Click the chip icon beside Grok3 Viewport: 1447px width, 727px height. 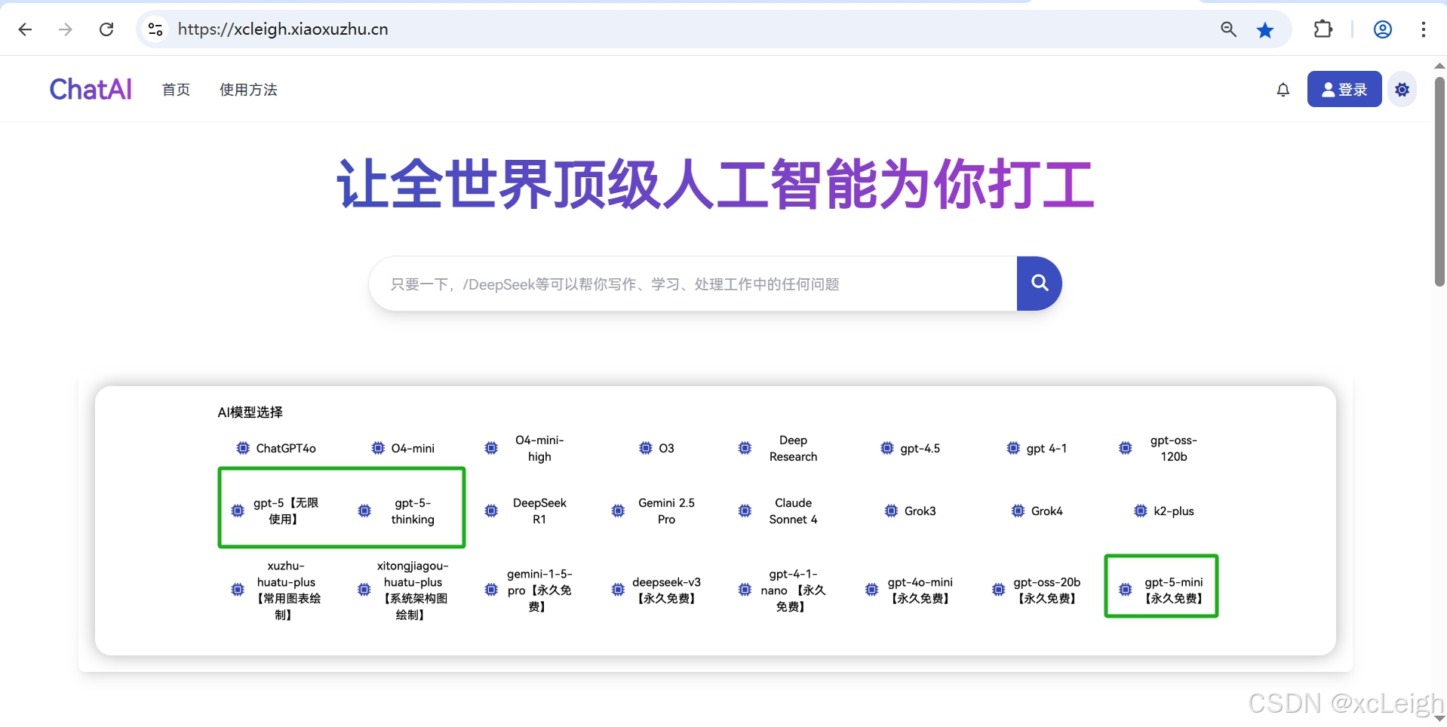(x=891, y=511)
